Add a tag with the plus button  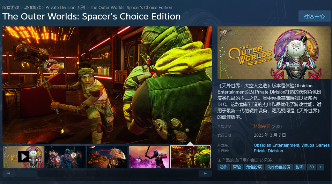320,167
